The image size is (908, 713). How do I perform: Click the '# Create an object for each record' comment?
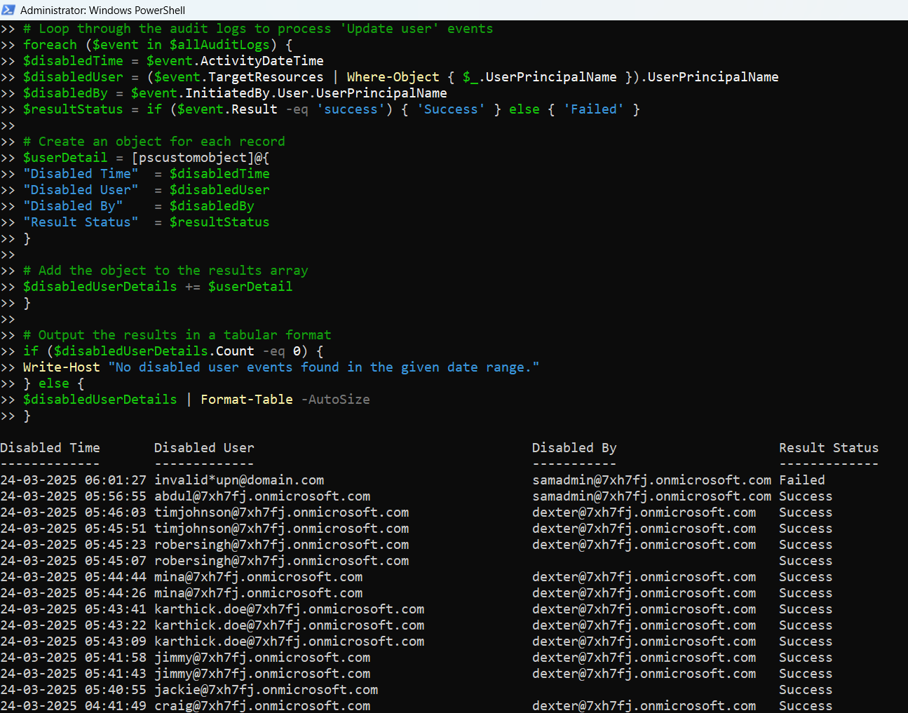tap(154, 142)
